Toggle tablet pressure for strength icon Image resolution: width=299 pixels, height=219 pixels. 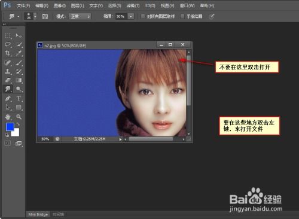point(212,16)
